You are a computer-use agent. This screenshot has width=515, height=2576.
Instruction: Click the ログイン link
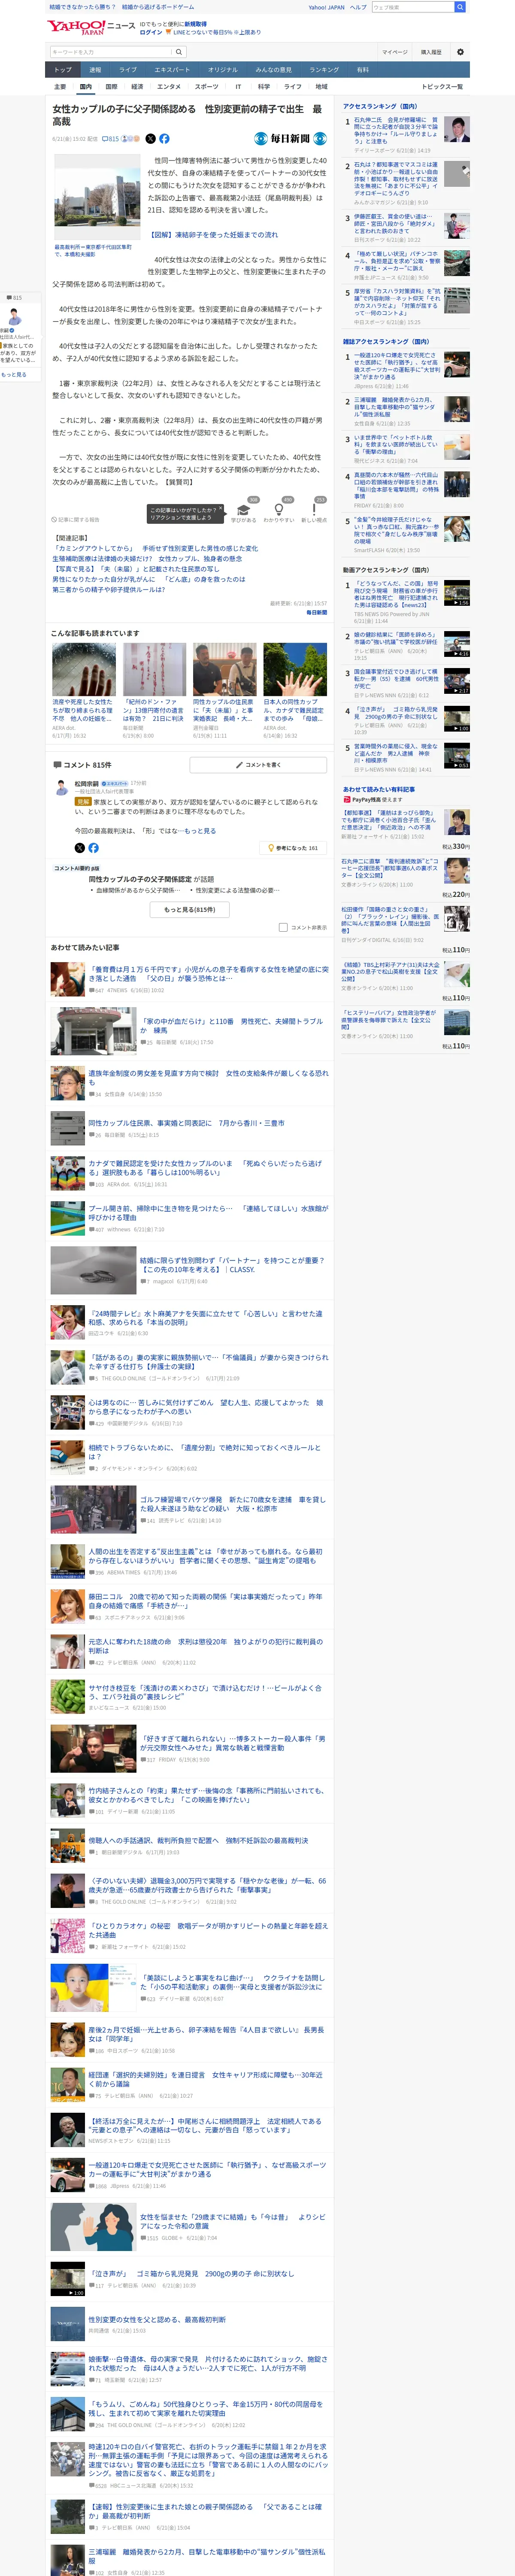[x=151, y=32]
